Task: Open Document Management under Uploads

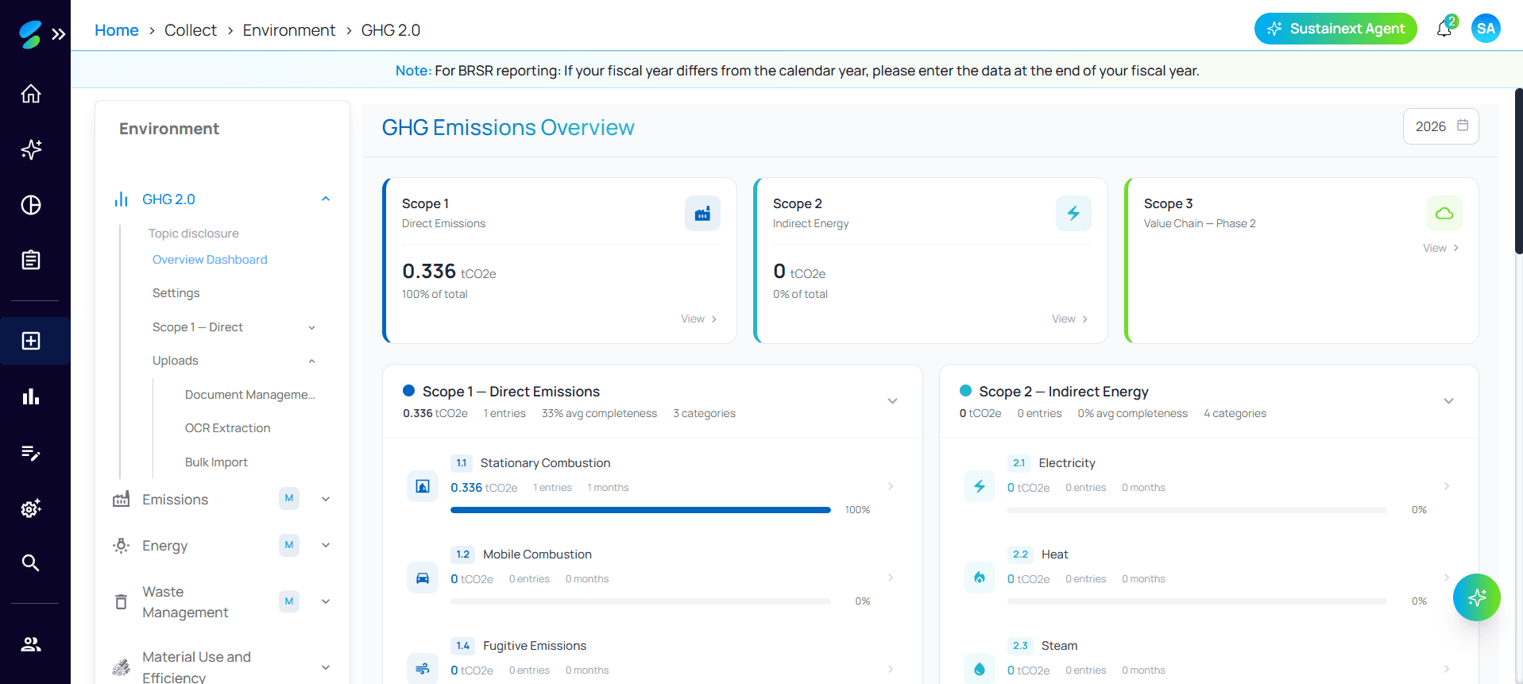Action: (x=250, y=395)
